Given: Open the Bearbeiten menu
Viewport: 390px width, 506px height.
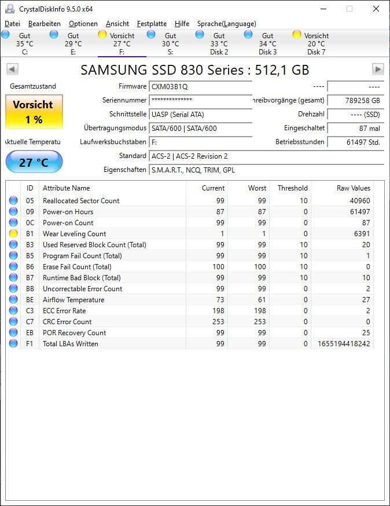Looking at the screenshot, I should point(44,24).
